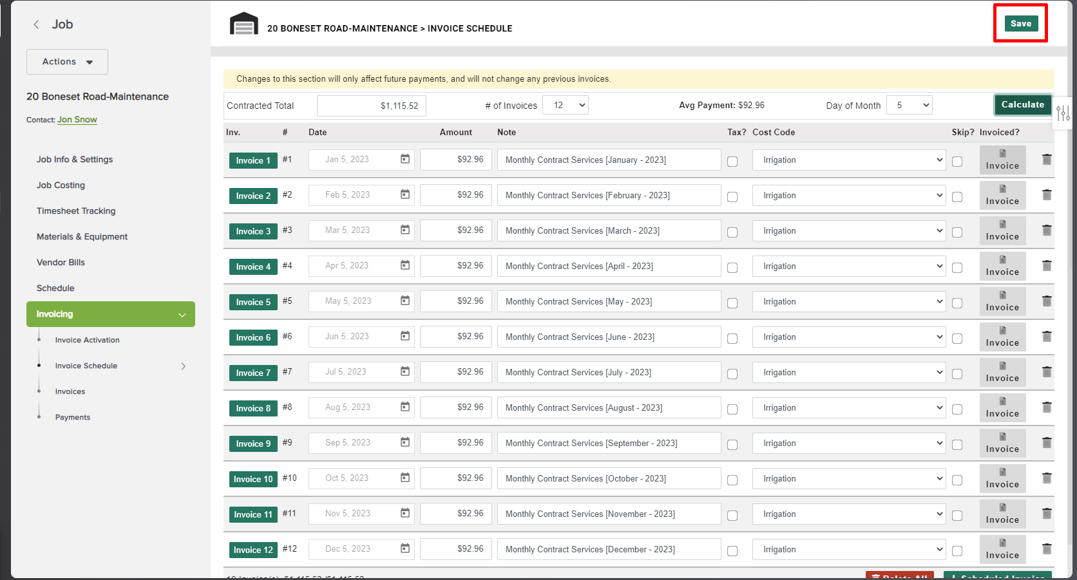Open the calendar picker for May 5, 2023
This screenshot has height=580, width=1077.
pyautogui.click(x=405, y=301)
